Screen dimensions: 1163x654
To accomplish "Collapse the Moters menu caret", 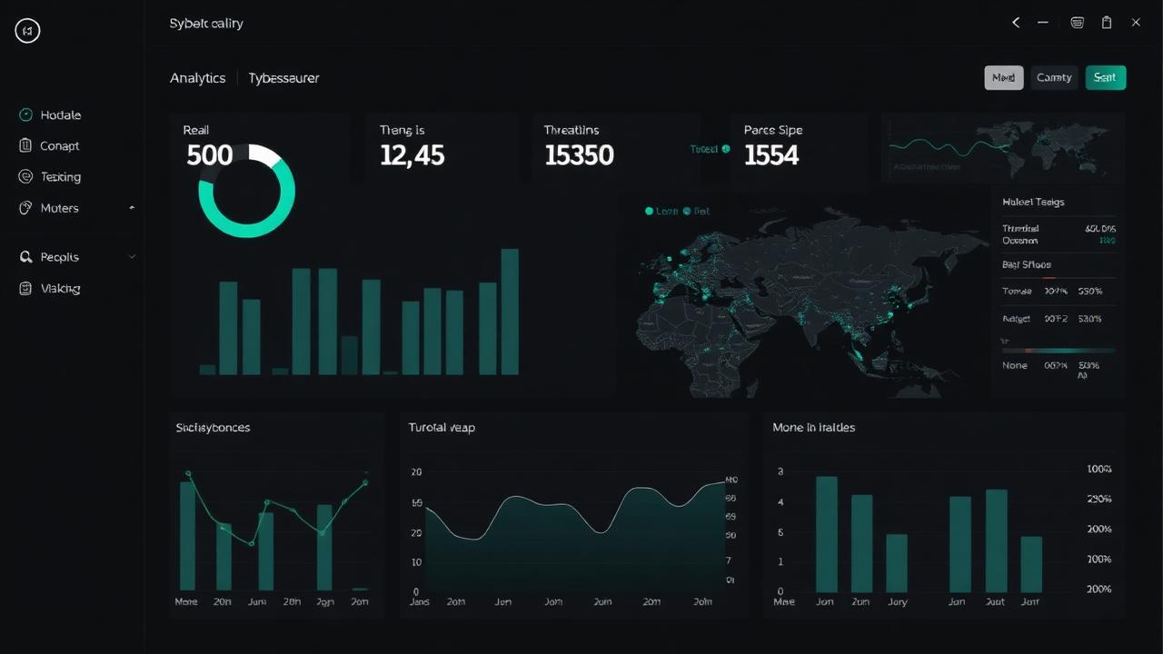I will pyautogui.click(x=132, y=208).
